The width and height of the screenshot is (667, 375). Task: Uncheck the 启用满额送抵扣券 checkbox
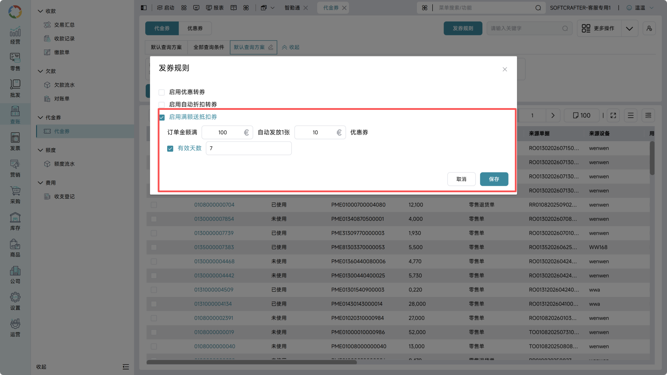point(162,117)
